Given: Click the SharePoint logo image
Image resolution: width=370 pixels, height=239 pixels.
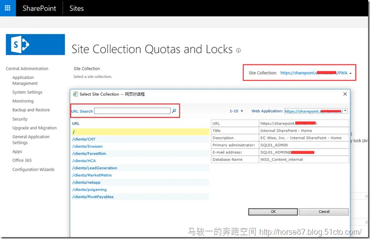Looking at the screenshot, I should click(x=35, y=45).
